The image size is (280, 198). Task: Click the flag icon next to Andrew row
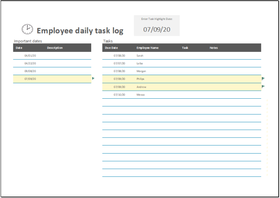coord(263,87)
